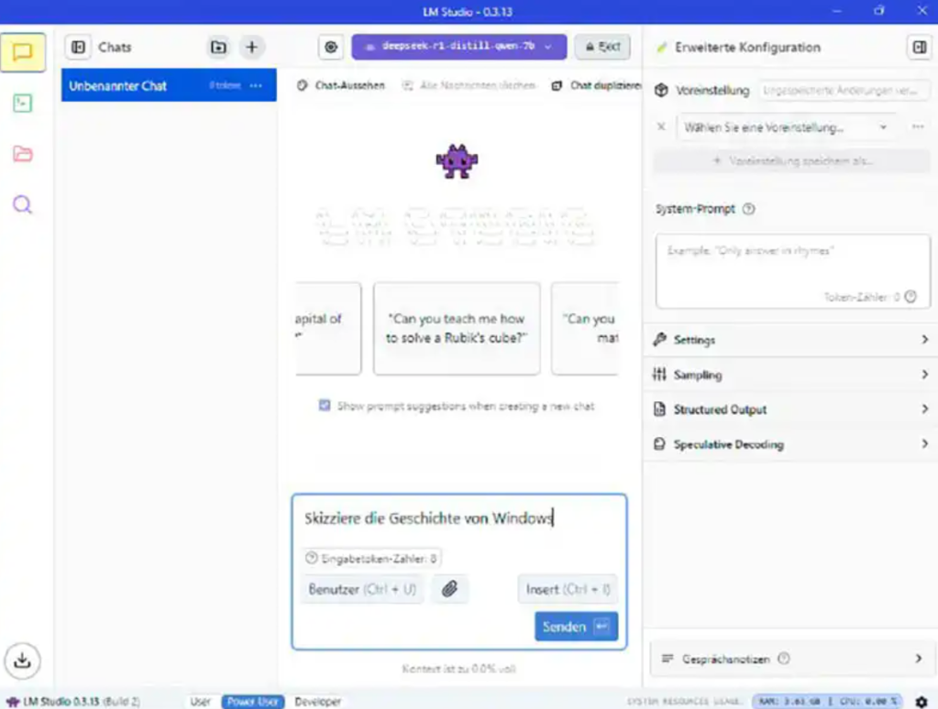Open app settings gear in status bar
This screenshot has height=709, width=938.
921,702
